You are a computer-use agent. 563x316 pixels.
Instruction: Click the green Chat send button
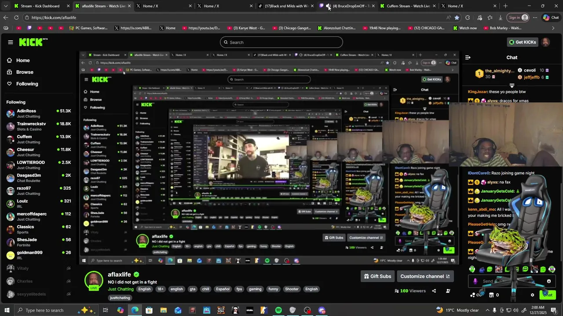tap(547, 295)
